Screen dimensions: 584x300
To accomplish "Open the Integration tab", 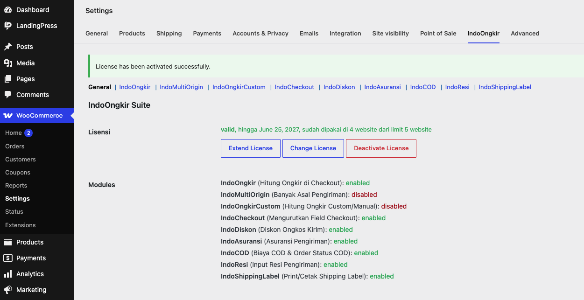I will pyautogui.click(x=345, y=33).
